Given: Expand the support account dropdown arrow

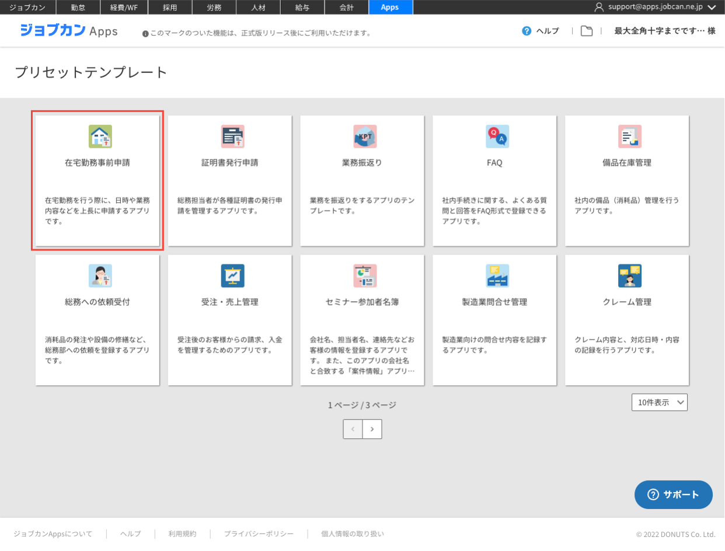Looking at the screenshot, I should coord(711,8).
